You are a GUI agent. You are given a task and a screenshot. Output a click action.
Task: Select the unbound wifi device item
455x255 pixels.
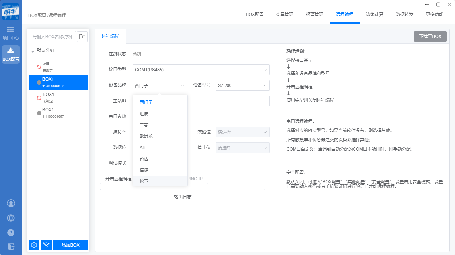tap(58, 67)
